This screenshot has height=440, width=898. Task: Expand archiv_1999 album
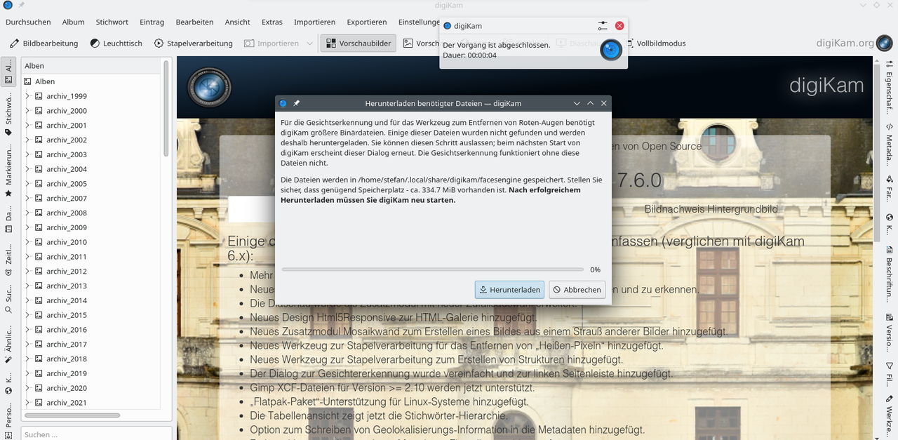27,96
